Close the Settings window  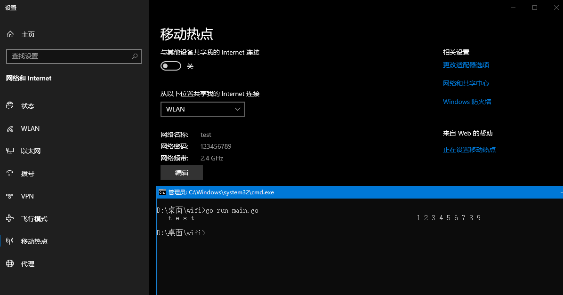tap(556, 8)
